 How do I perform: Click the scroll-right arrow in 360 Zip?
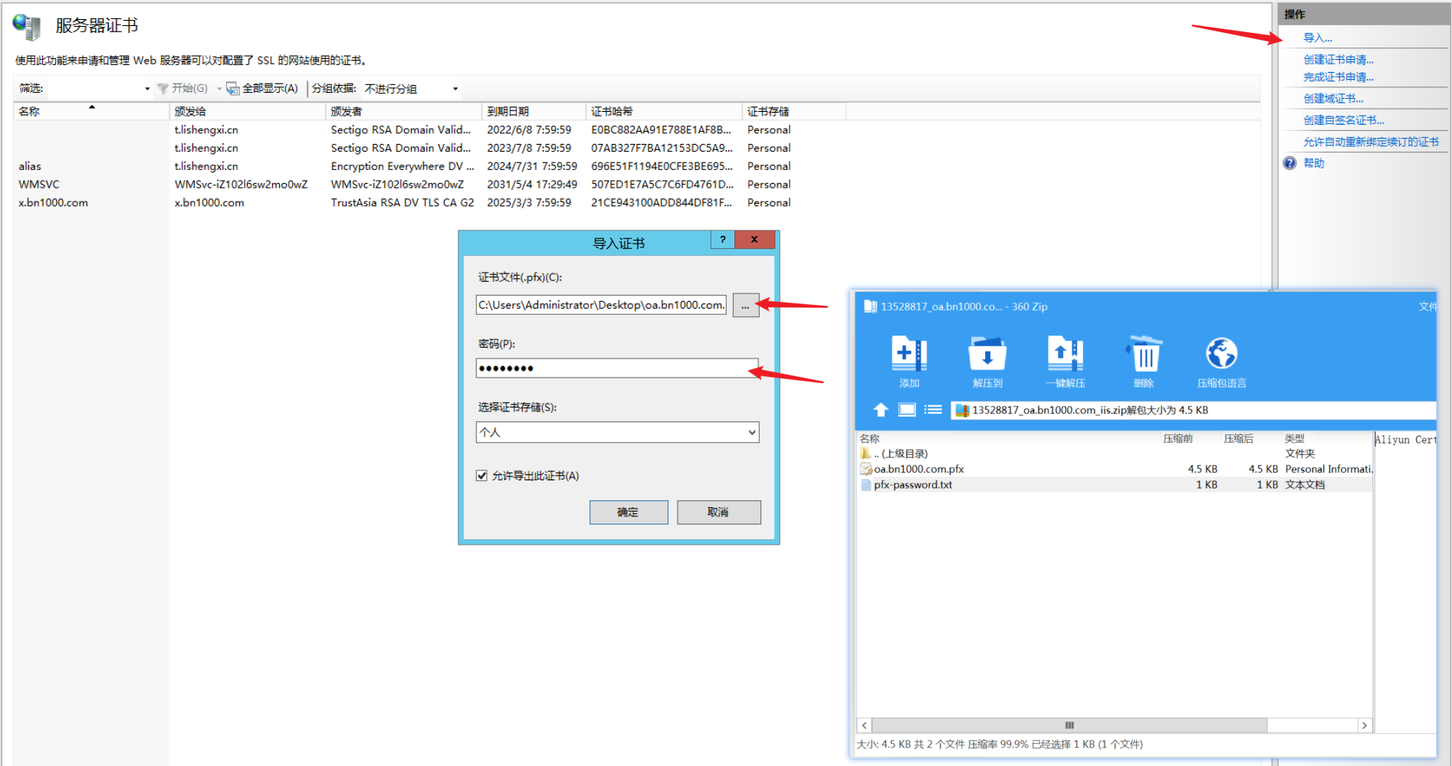[x=1364, y=725]
